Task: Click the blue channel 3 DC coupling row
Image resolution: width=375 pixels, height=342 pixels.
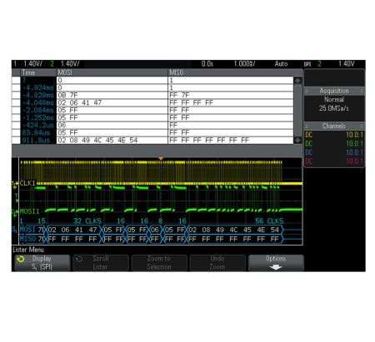Action: tap(334, 152)
